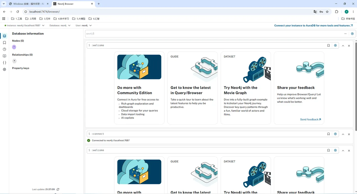Open the browser Extensions puzzle icon
The height and width of the screenshot is (194, 357).
[337, 12]
